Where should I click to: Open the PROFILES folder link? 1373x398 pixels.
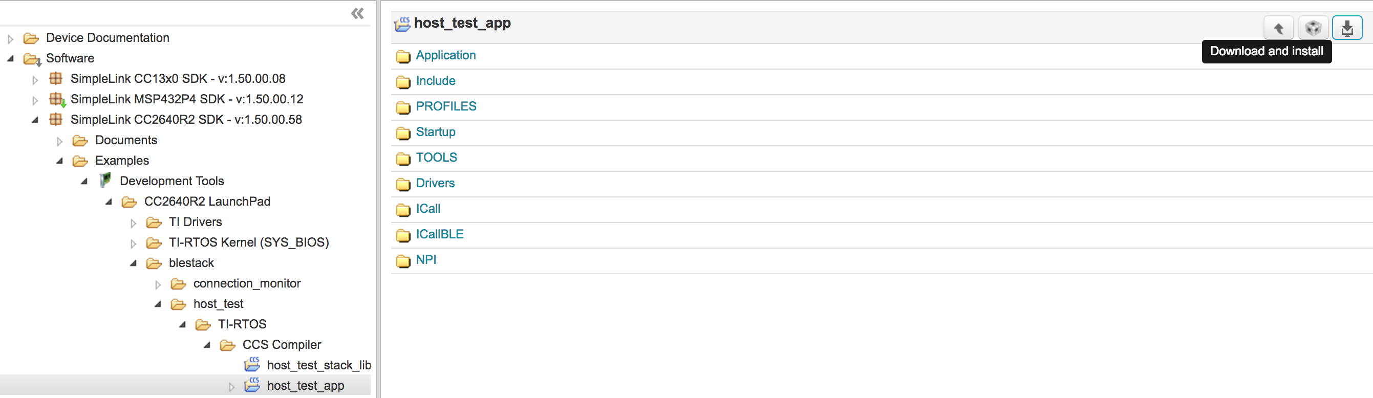[446, 106]
